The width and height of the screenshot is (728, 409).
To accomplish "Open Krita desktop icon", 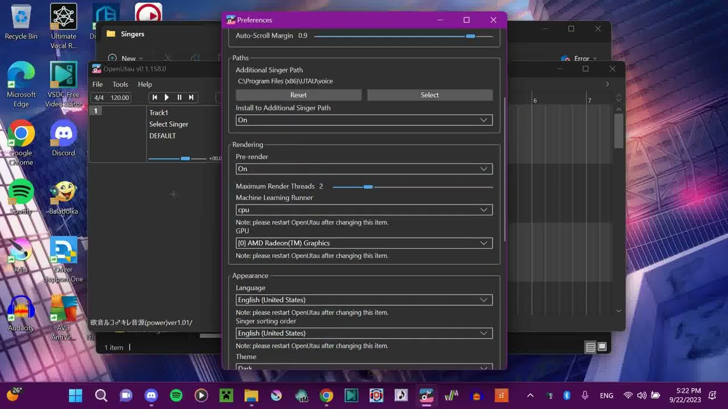I will click(x=21, y=256).
